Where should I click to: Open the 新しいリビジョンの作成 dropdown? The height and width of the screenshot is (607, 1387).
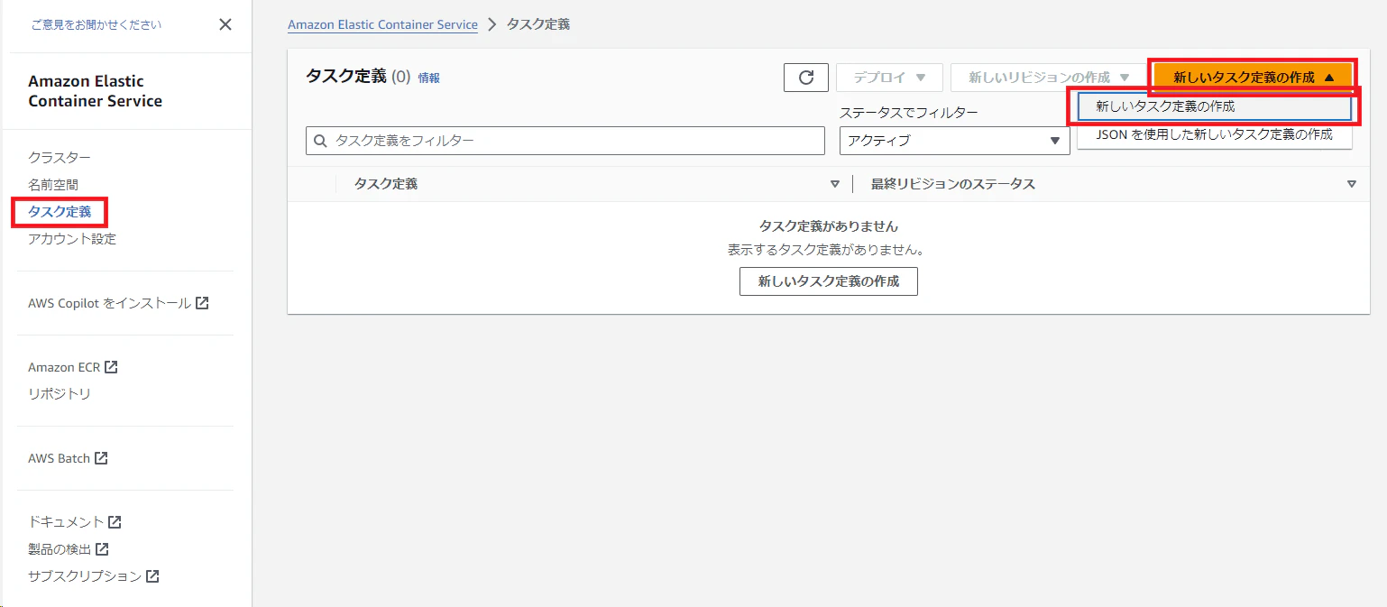point(1049,78)
